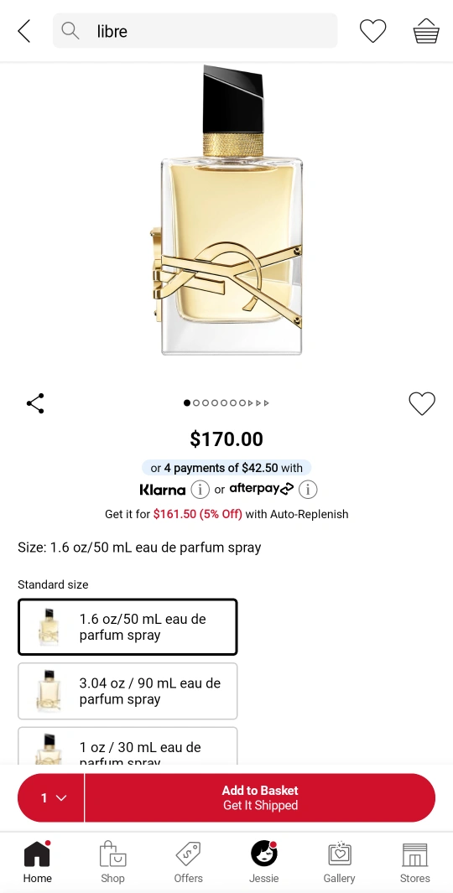The height and width of the screenshot is (893, 453).
Task: Expand the quantity dropdown showing 1
Action: pyautogui.click(x=51, y=798)
